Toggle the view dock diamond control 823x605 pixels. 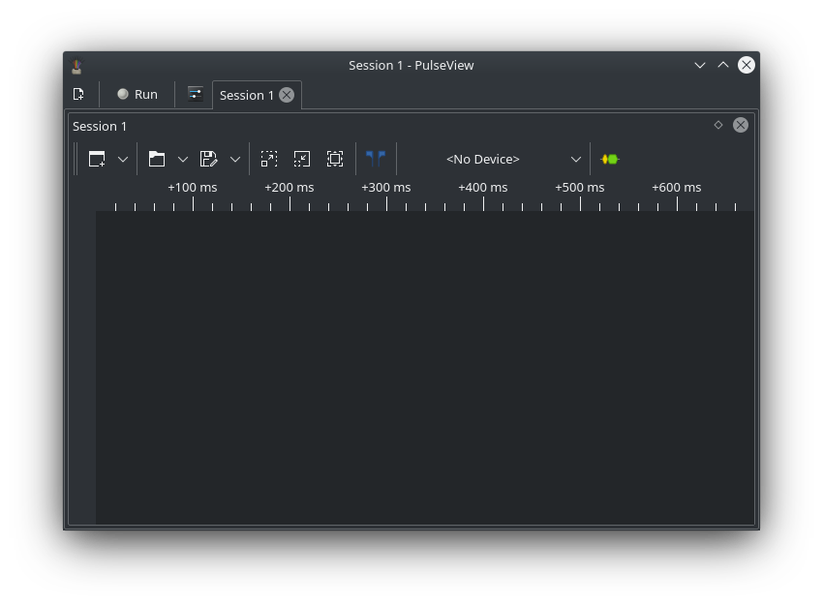click(x=717, y=125)
